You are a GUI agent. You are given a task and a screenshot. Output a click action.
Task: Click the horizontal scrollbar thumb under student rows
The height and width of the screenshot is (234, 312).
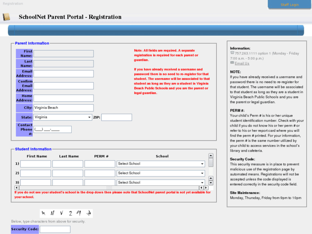click(109, 188)
